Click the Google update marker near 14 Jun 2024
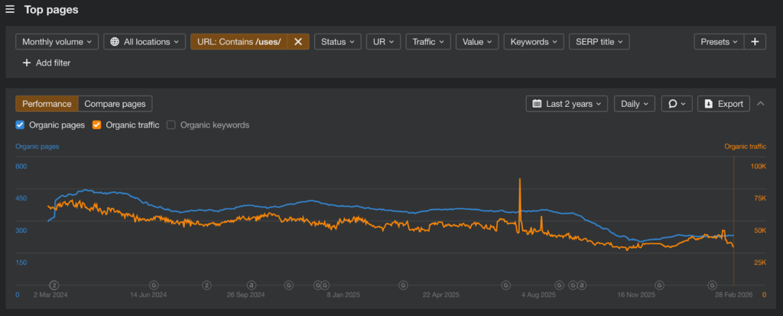The height and width of the screenshot is (316, 783). point(154,285)
